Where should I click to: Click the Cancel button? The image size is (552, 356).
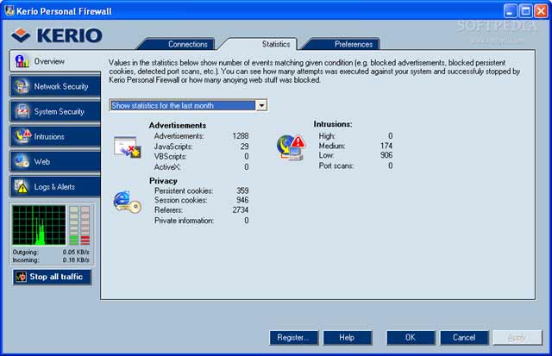pyautogui.click(x=464, y=338)
